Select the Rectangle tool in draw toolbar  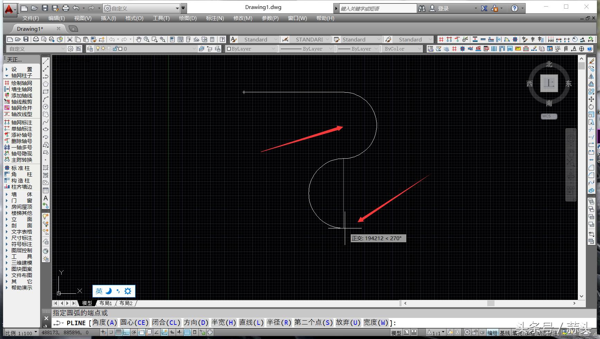(45, 92)
